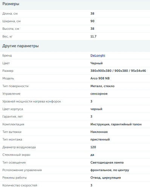The width and height of the screenshot is (150, 188).
Task: Click the value 'сенсорное'
Action: pos(99,94)
